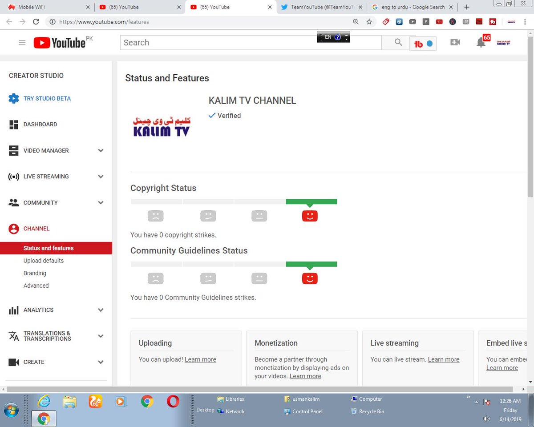Select Upload defaults in Channel menu
534x427 pixels.
click(44, 261)
